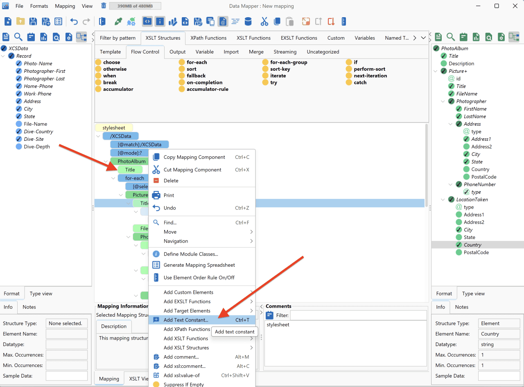Collapse the for-each node in mapping tree
Viewport: 524px width, 387px height.
click(x=113, y=178)
